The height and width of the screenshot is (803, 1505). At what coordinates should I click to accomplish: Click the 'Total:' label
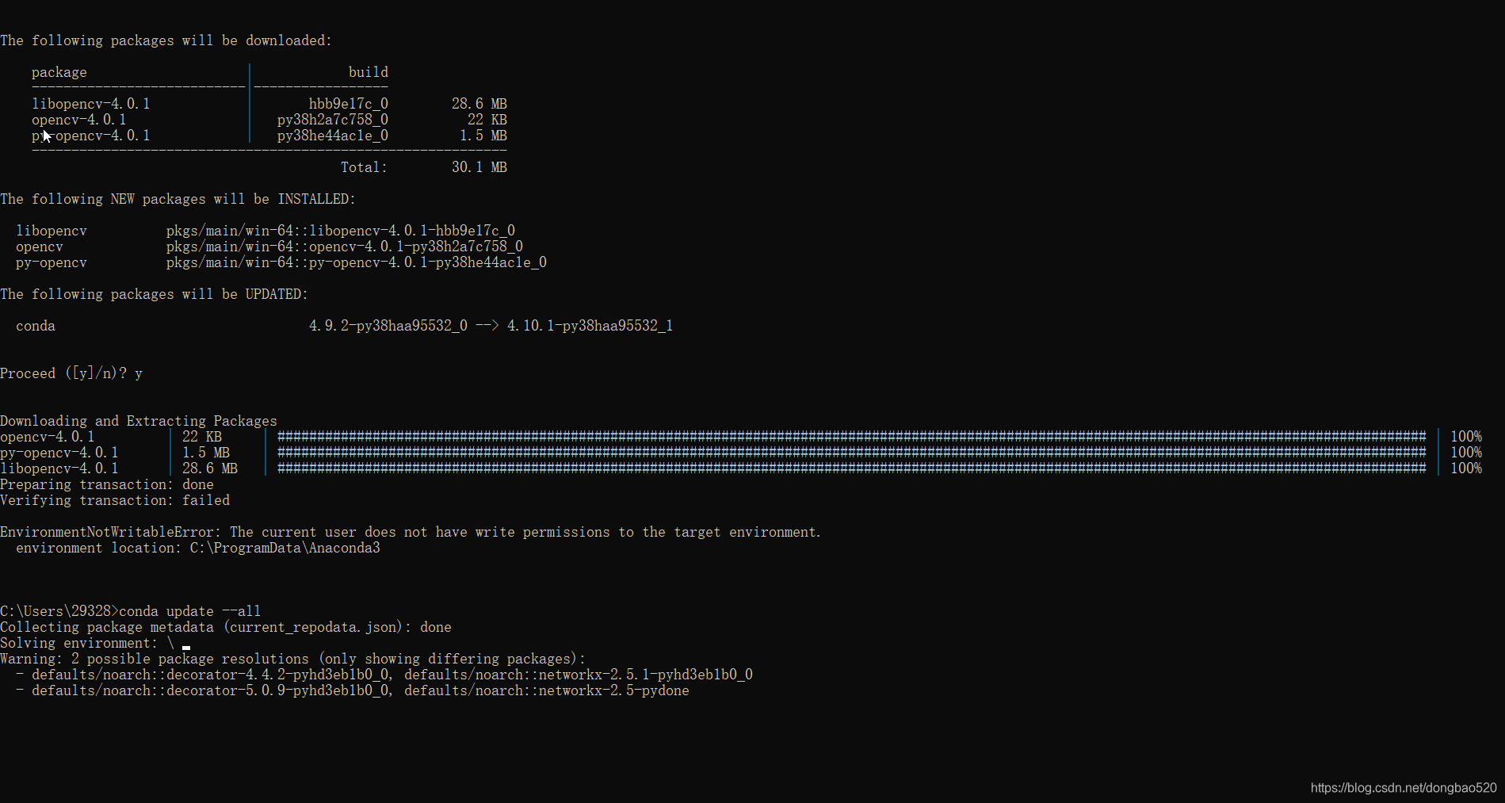[x=365, y=167]
